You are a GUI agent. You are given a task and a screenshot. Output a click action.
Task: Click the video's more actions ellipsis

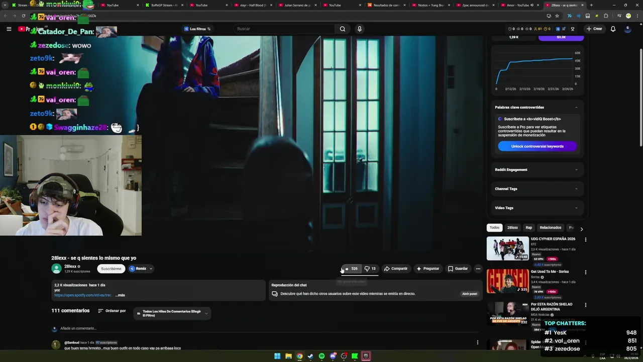point(478,268)
